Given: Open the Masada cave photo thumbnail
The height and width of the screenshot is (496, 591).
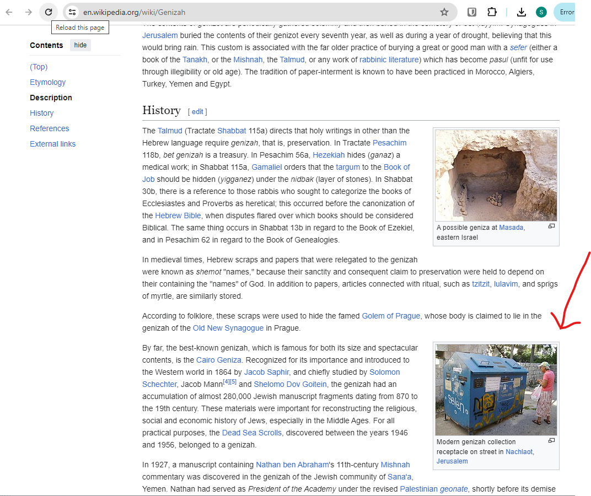Looking at the screenshot, I should click(496, 175).
